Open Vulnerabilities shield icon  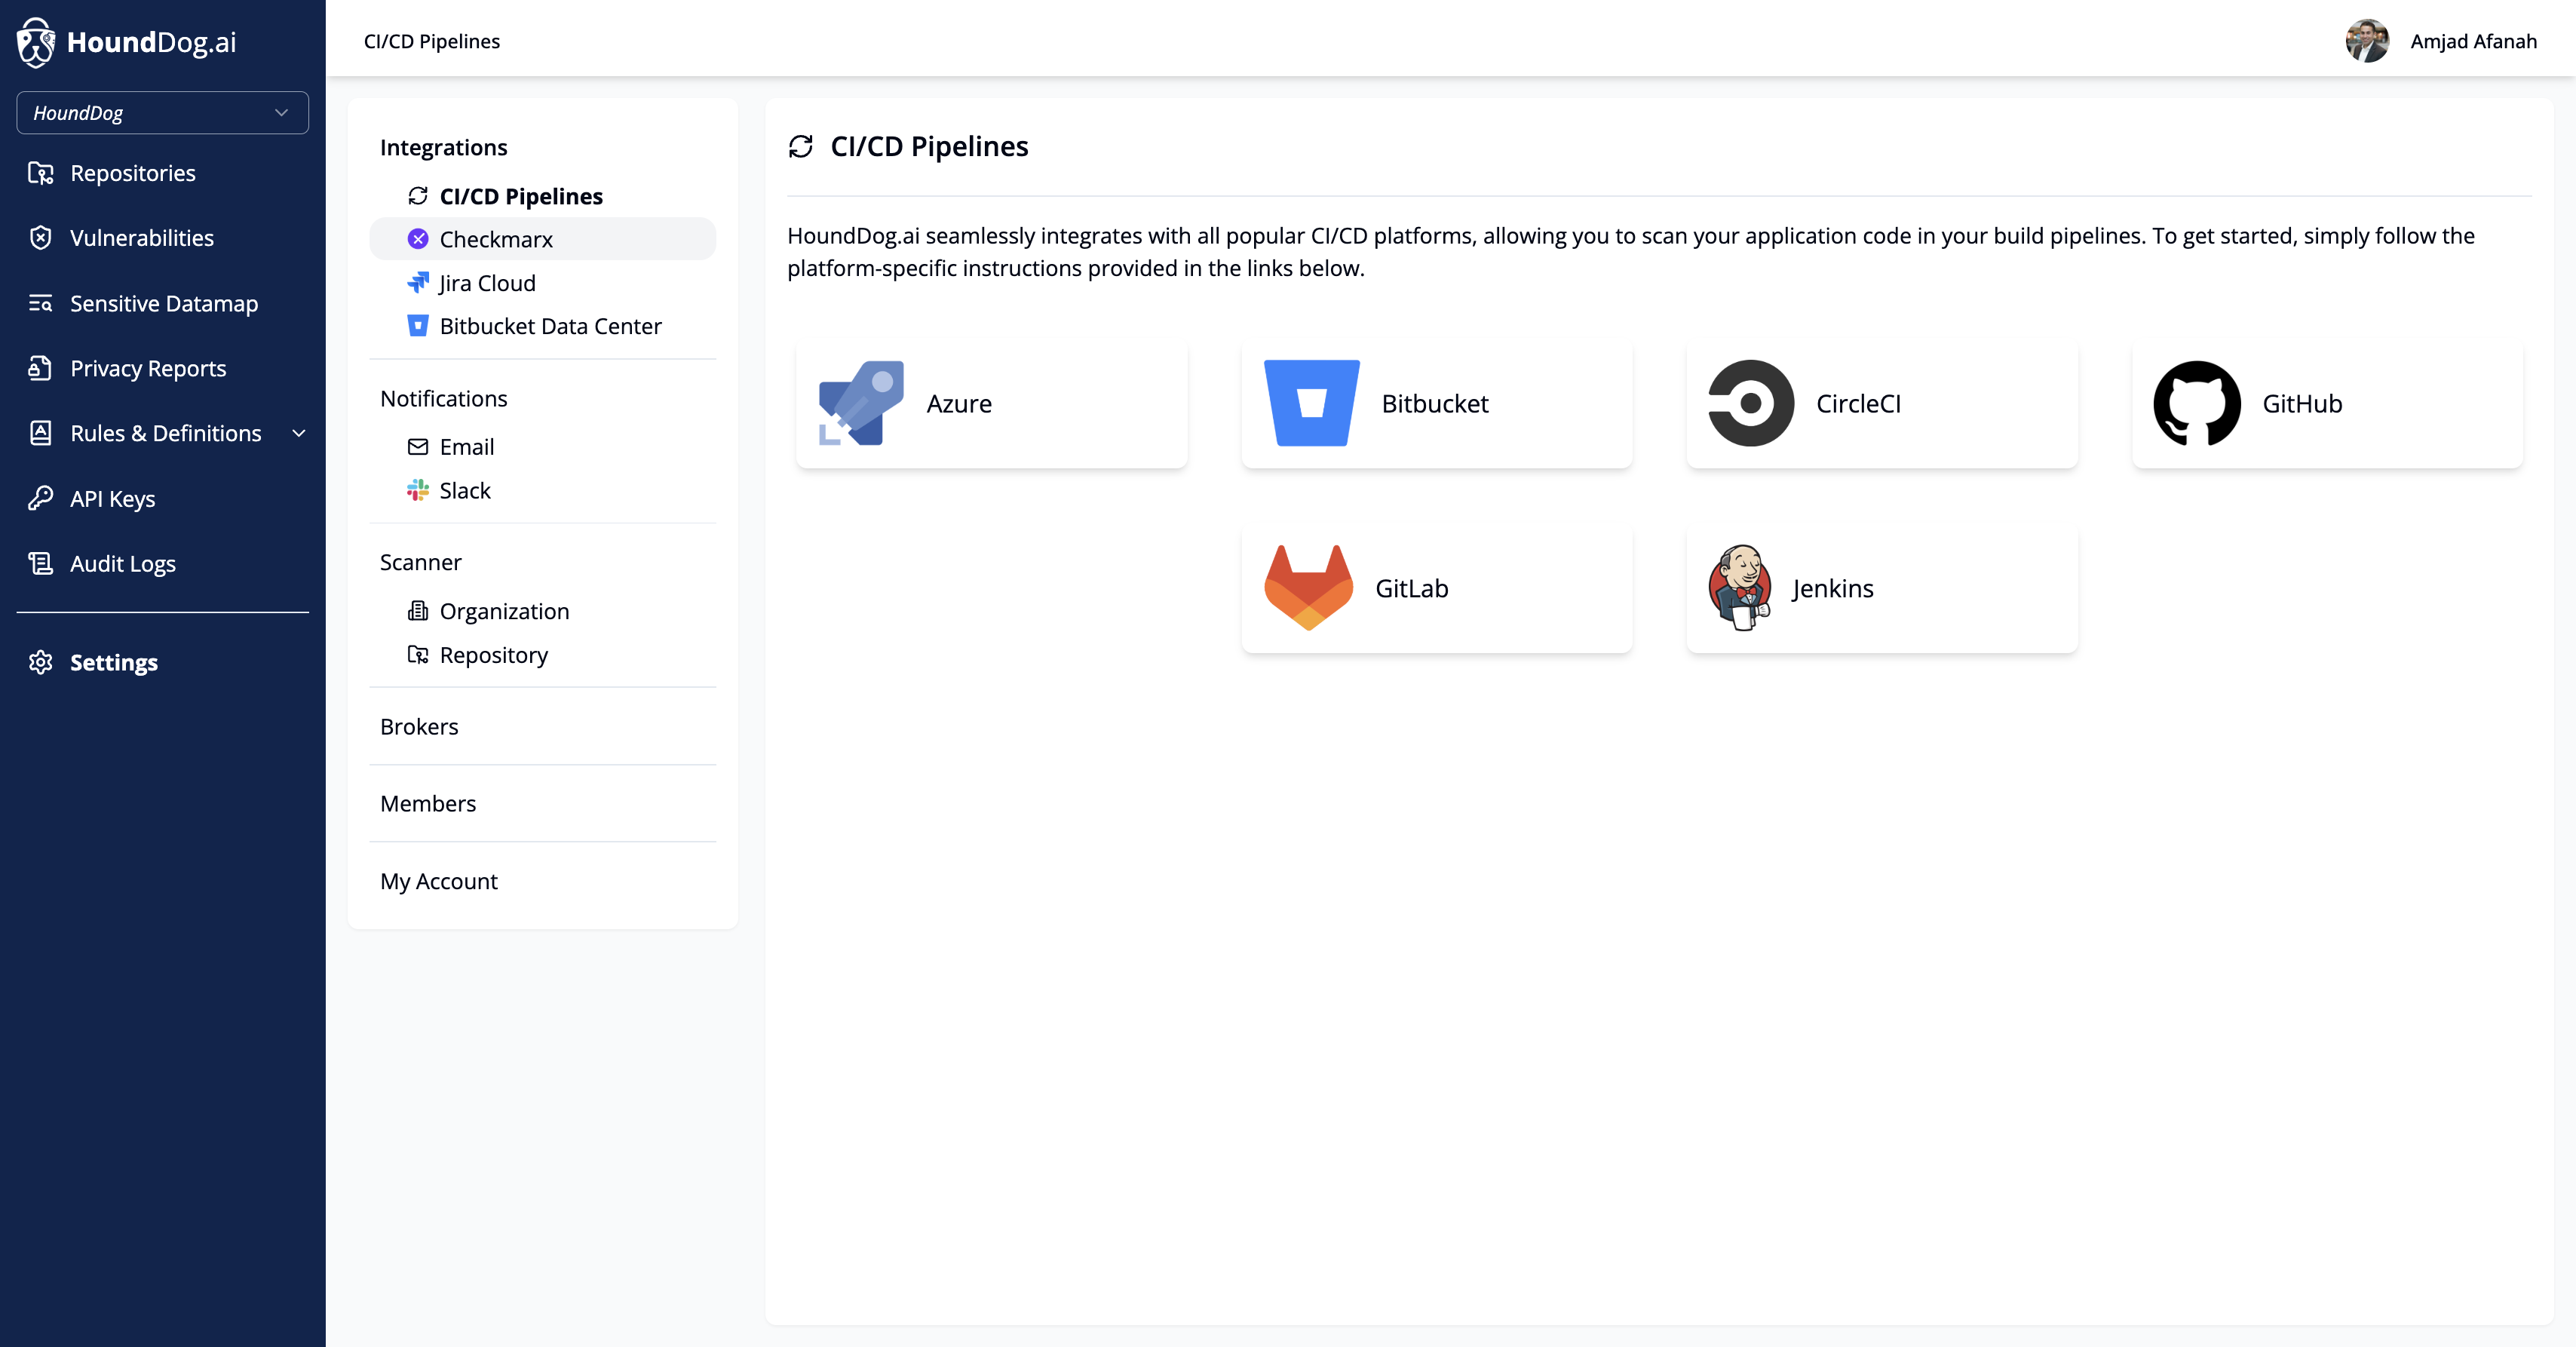[40, 238]
